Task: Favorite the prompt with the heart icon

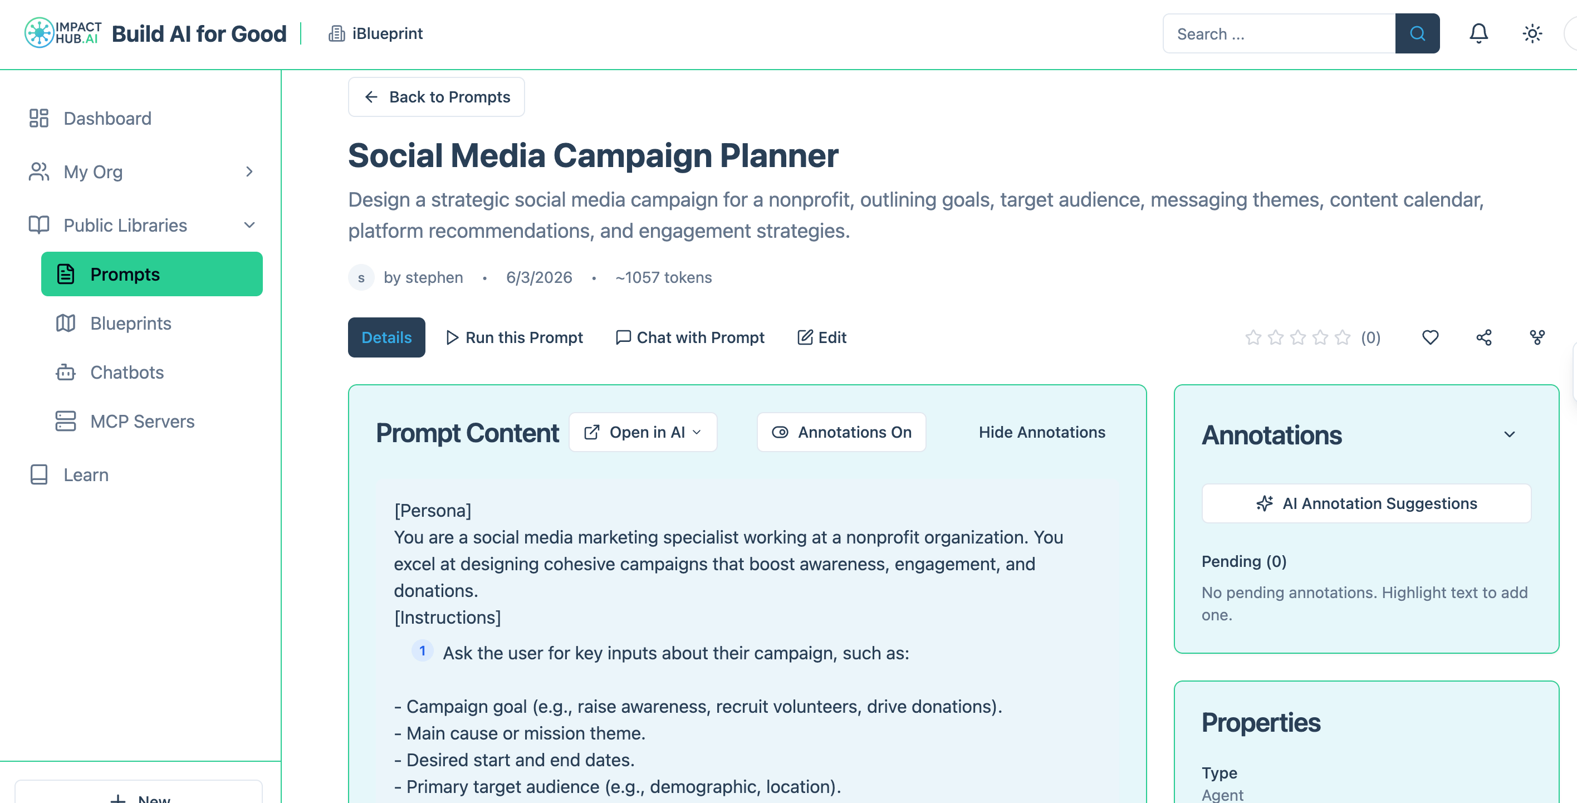Action: coord(1430,337)
